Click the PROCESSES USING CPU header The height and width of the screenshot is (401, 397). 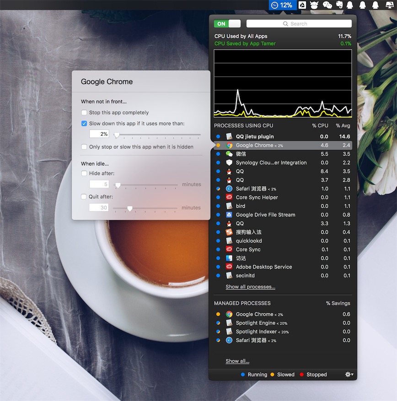point(243,126)
